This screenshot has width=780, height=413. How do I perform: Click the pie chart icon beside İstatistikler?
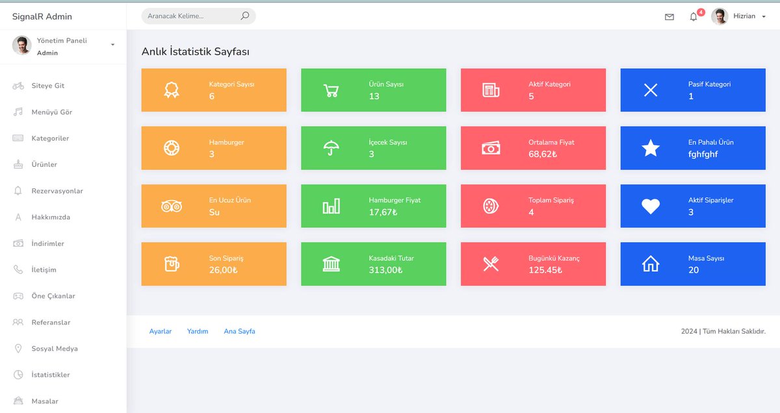click(18, 375)
